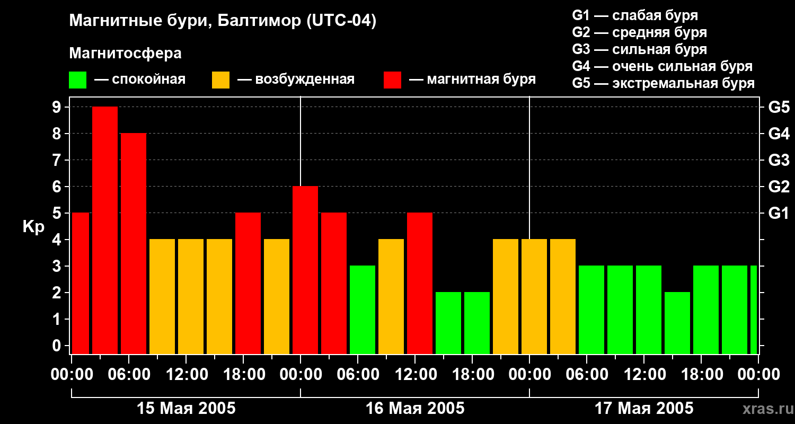
Task: Click the '16 Мая 2005' date label
Action: pos(415,409)
